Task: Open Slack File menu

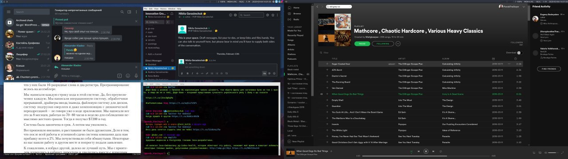Action: tap(146, 9)
